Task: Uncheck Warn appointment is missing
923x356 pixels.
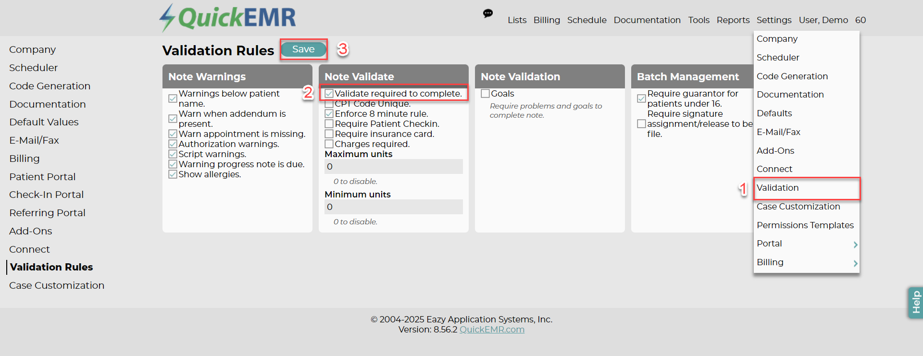Action: tap(173, 134)
